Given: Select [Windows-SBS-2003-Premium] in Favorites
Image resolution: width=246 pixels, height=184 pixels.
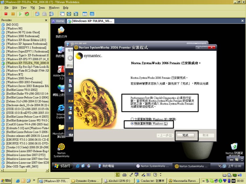Looking at the screenshot, I should 24,82.
